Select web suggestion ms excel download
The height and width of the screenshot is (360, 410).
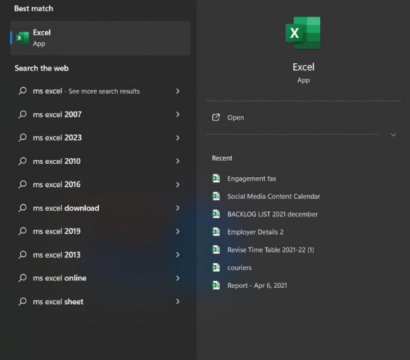click(x=100, y=208)
